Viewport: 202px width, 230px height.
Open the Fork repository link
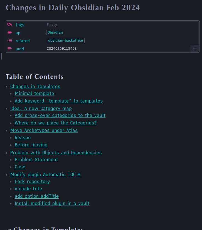pyautogui.click(x=32, y=182)
